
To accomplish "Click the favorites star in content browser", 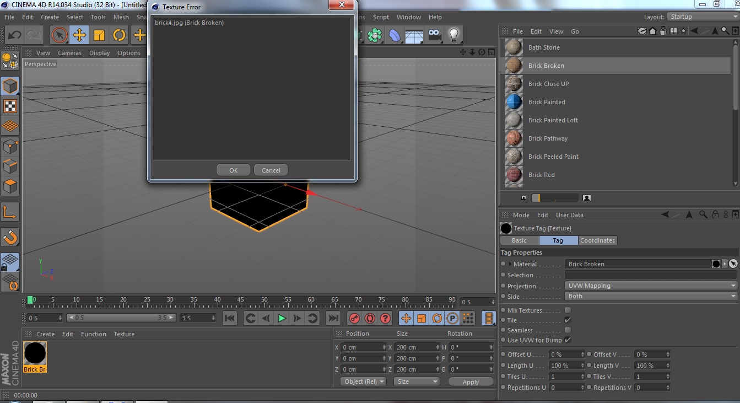I will pos(684,31).
